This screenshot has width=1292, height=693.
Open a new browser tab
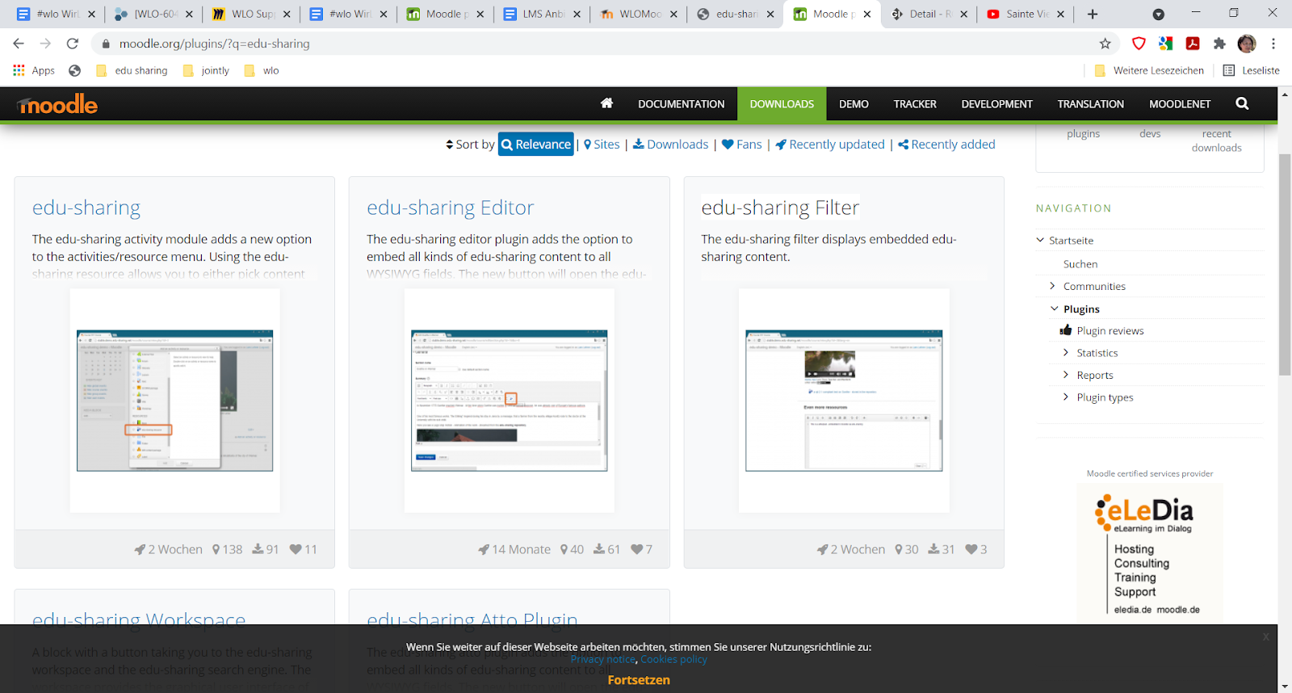click(1093, 14)
